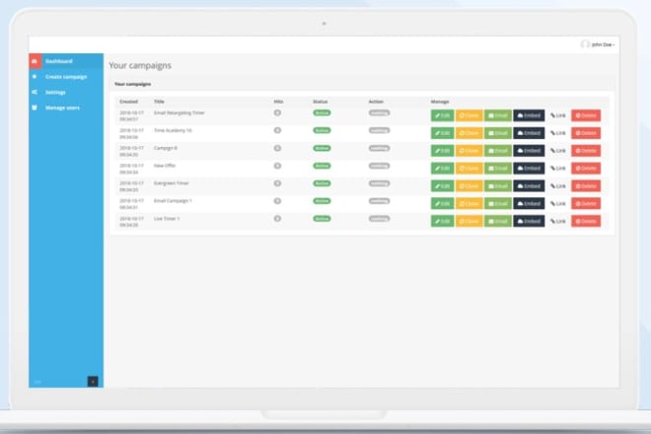The image size is (651, 434).
Task: Click Email button for Campign 8
Action: (x=498, y=151)
